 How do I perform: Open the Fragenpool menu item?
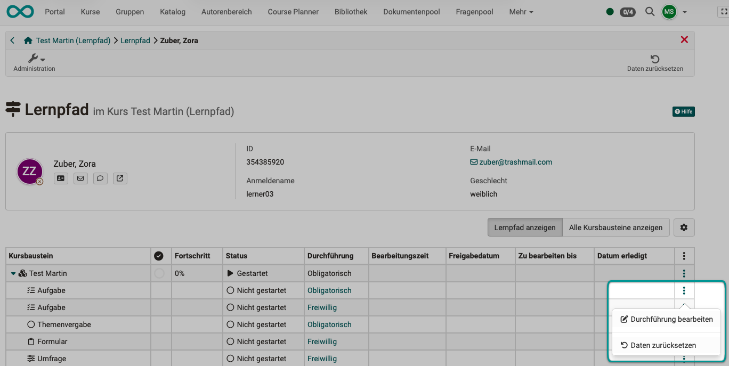474,11
